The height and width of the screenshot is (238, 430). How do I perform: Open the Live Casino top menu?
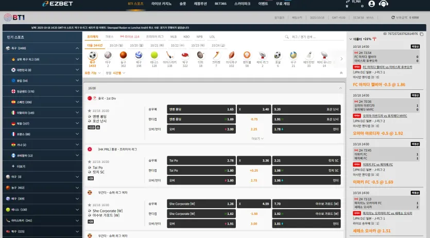point(161,4)
